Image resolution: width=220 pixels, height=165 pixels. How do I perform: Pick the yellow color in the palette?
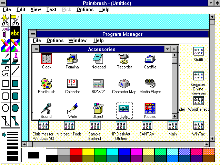tap(88, 152)
